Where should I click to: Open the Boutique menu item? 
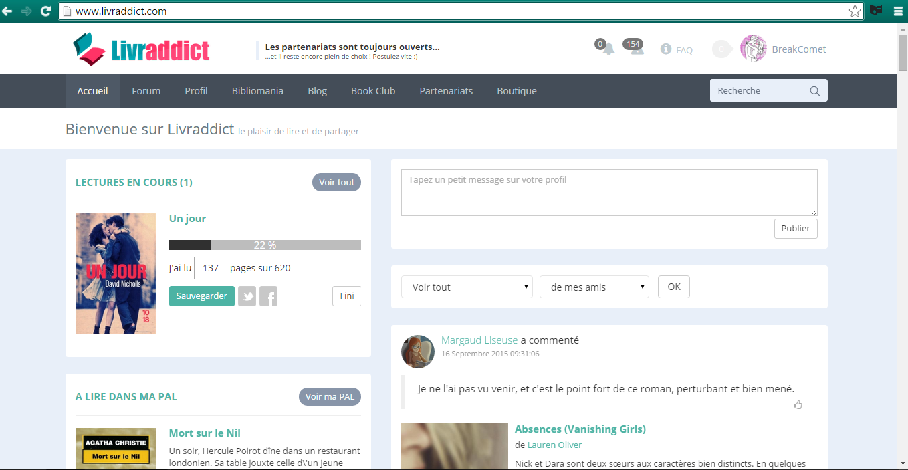[x=517, y=91]
